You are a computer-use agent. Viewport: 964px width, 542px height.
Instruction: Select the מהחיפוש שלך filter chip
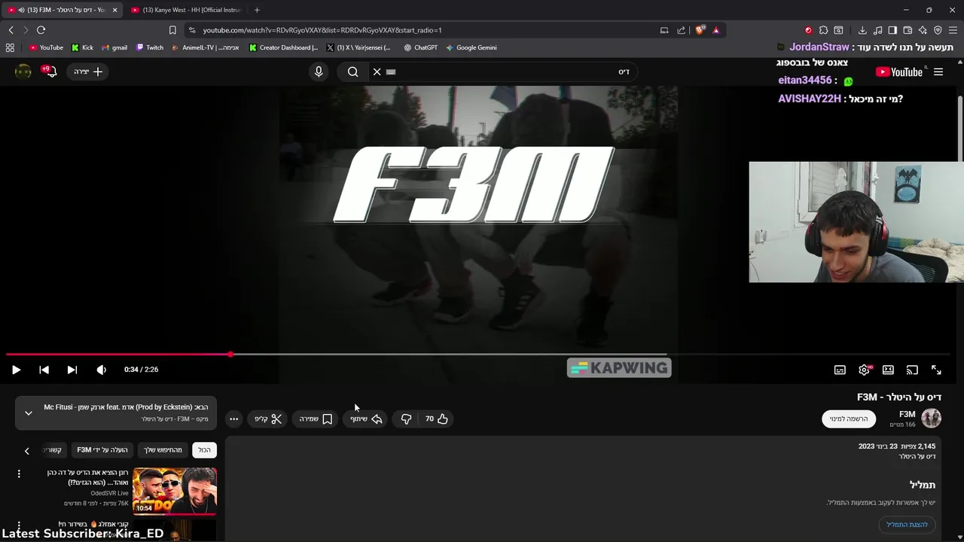pyautogui.click(x=163, y=450)
